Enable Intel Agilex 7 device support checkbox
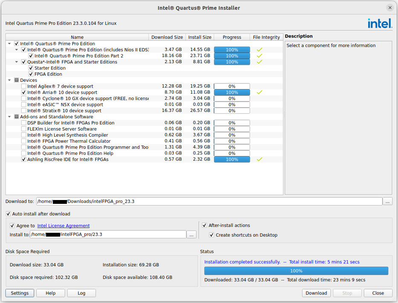Screen dimensions: 398x303 coord(24,86)
